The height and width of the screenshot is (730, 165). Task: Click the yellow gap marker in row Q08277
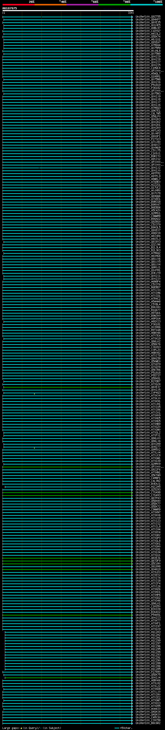[34, 448]
